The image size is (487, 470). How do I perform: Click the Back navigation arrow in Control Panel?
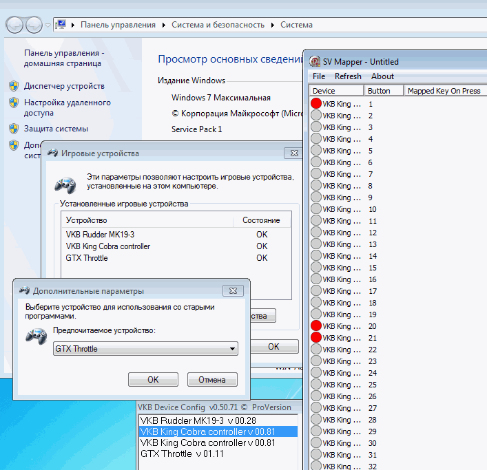tap(14, 25)
